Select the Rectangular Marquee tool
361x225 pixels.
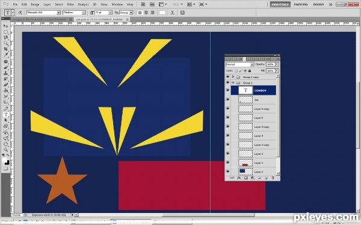pyautogui.click(x=6, y=32)
